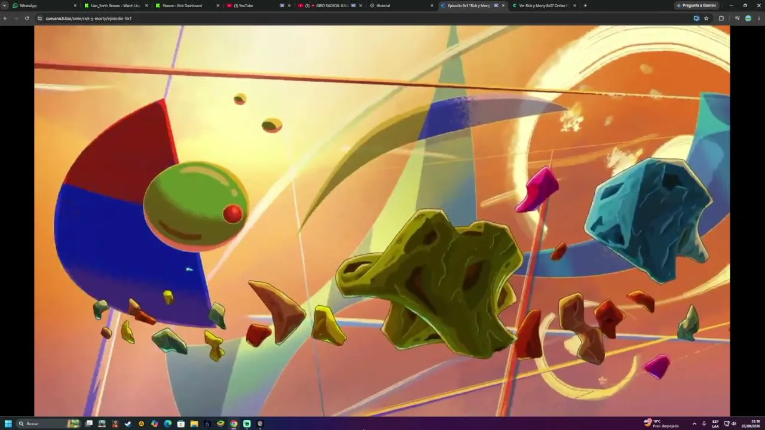Open the Stream - Kick Dashboard tab

pyautogui.click(x=187, y=5)
